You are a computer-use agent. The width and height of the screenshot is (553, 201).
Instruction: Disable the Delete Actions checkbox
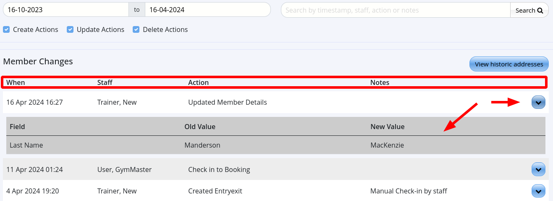click(x=136, y=29)
